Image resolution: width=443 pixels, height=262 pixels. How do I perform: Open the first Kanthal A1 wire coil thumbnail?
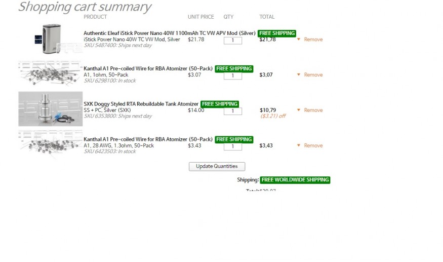51,73
